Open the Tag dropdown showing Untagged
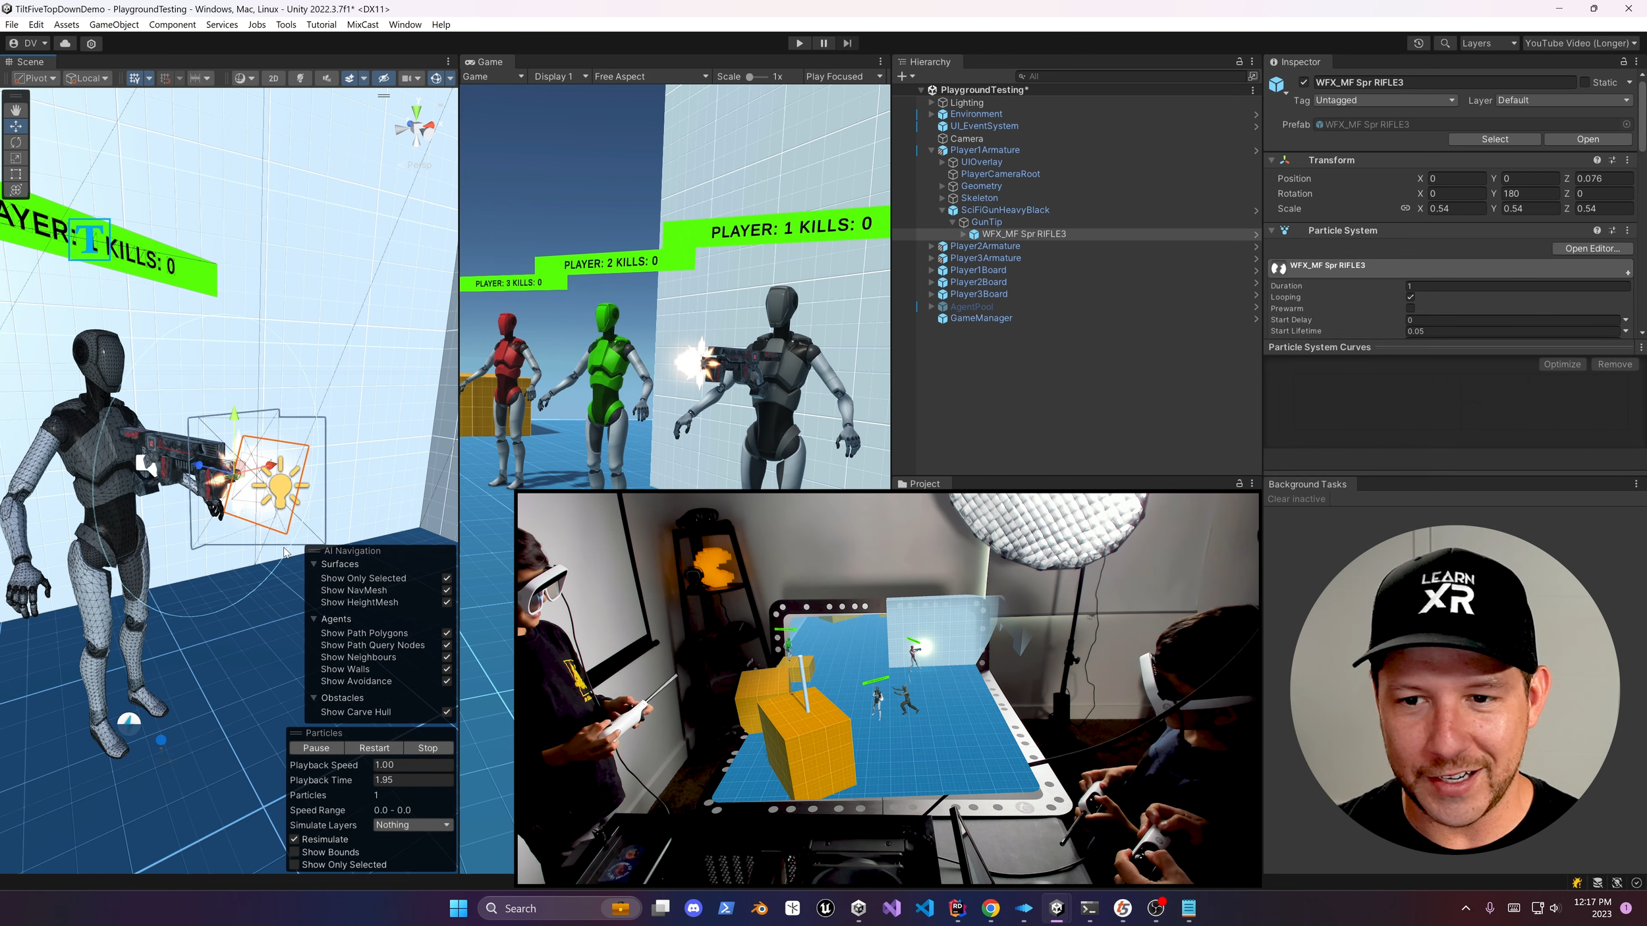 pyautogui.click(x=1385, y=100)
